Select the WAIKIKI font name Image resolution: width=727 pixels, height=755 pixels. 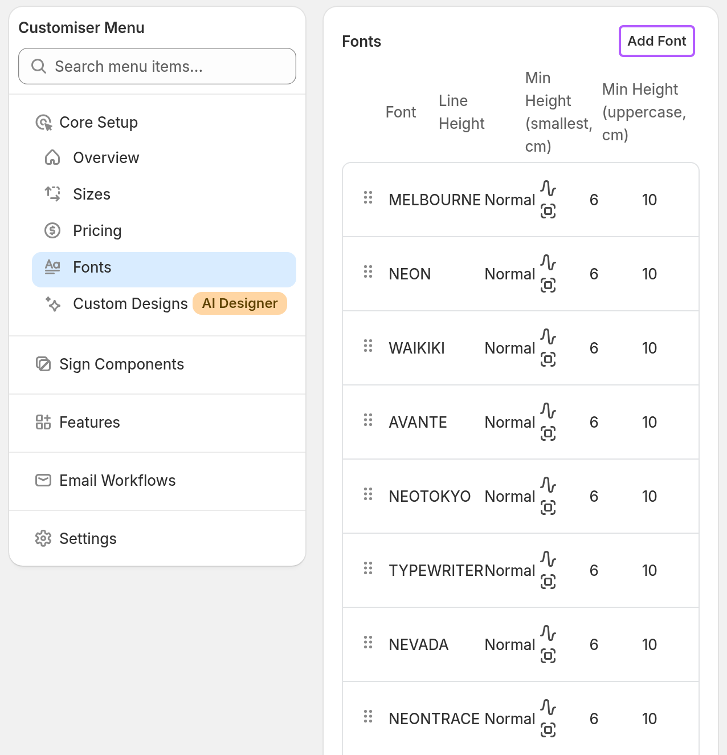click(416, 348)
